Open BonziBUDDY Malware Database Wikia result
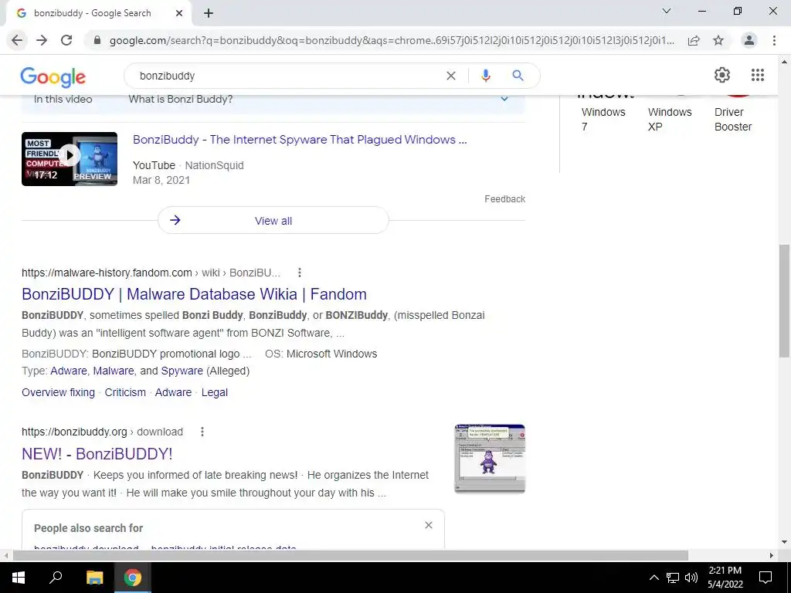Screen dimensions: 791x593 pyautogui.click(x=194, y=294)
